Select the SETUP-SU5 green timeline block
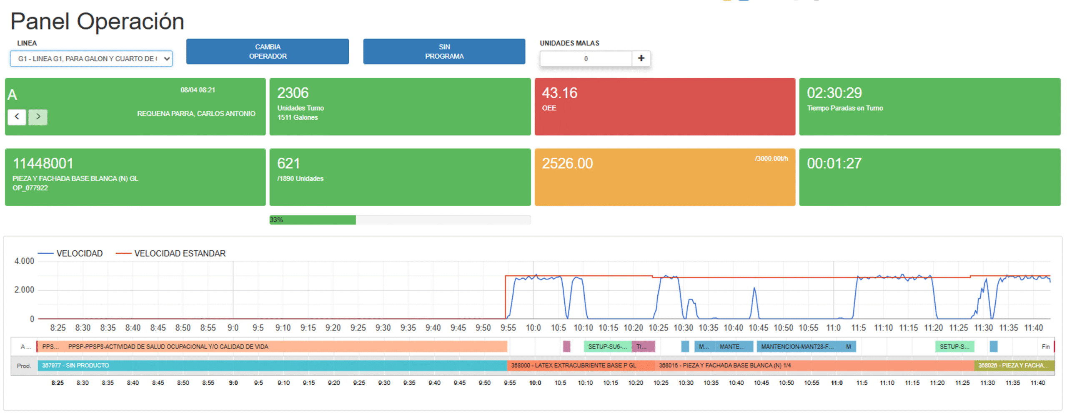Image resolution: width=1067 pixels, height=418 pixels. pyautogui.click(x=607, y=347)
